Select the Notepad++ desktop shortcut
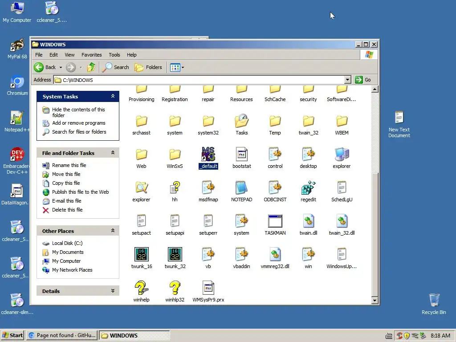 (17, 122)
